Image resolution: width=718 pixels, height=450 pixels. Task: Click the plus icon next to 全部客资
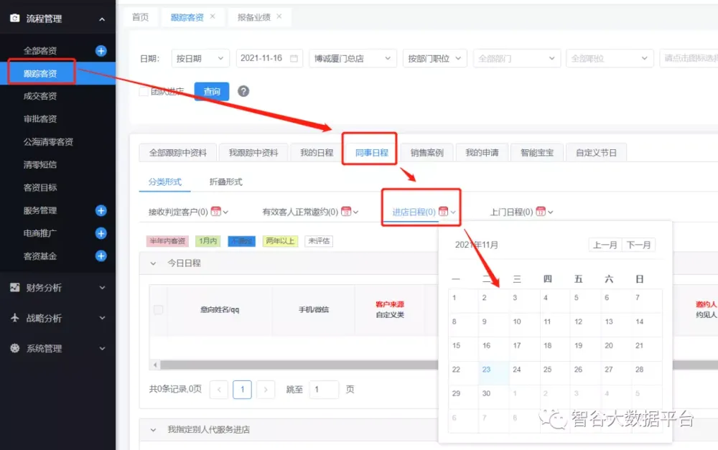coord(101,51)
